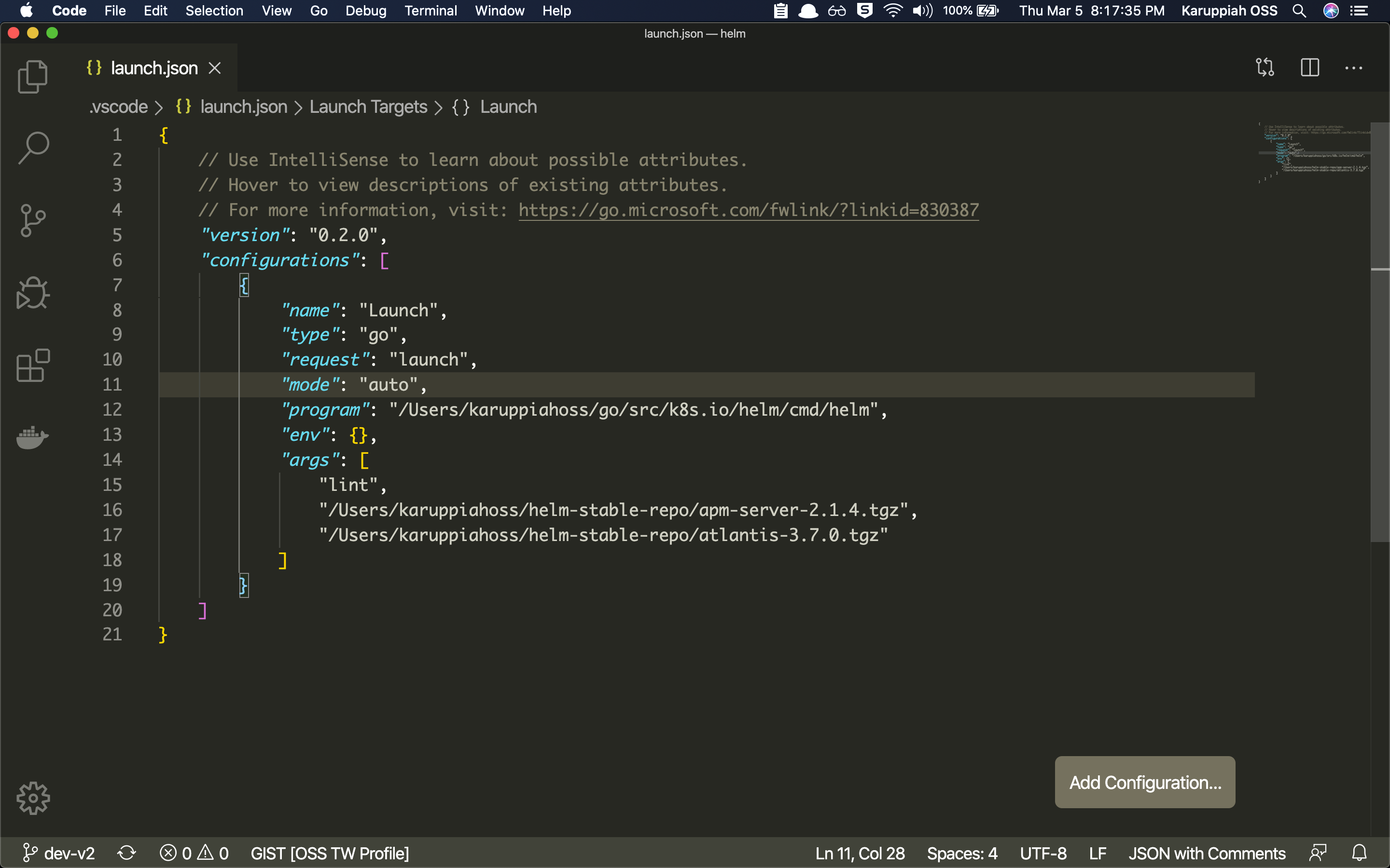
Task: Open the macOS Notification Center list icon
Action: coord(1359,10)
